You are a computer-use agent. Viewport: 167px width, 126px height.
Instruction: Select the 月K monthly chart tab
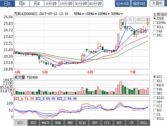point(37,4)
